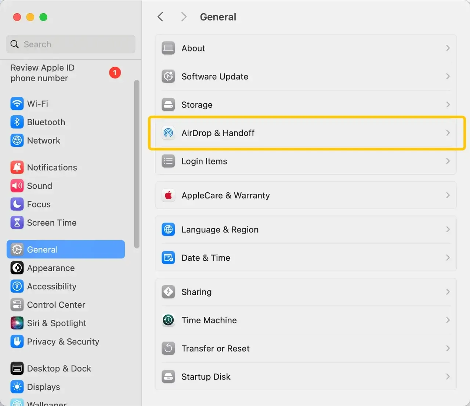This screenshot has height=406, width=470.
Task: Open Time Machine row chevron
Action: pos(448,320)
